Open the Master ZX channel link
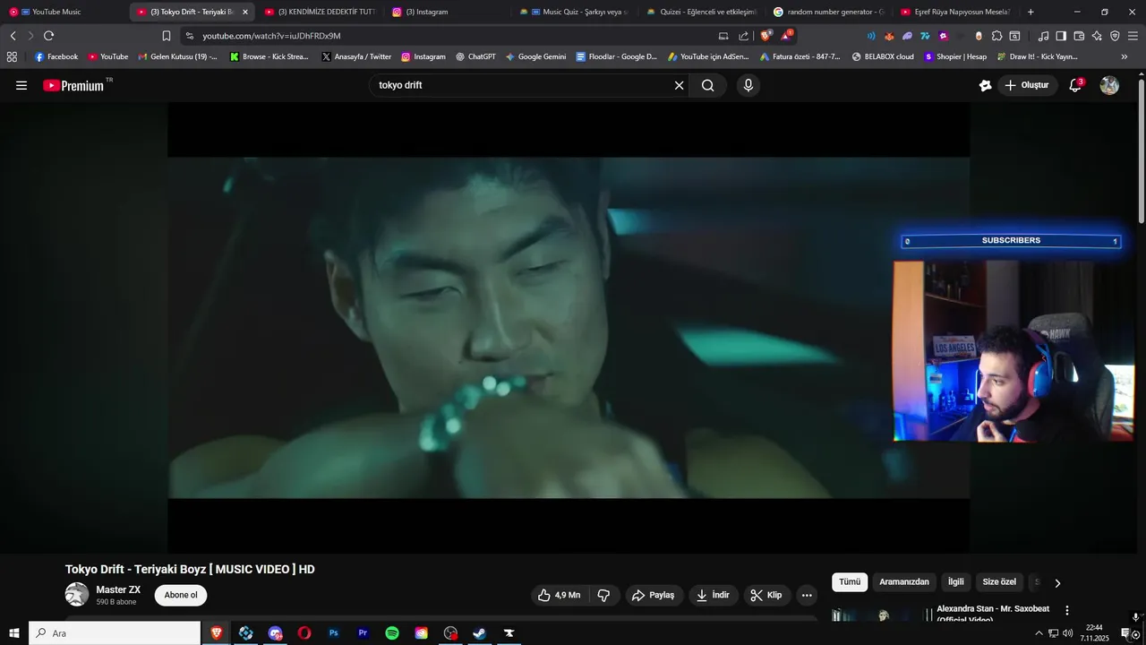The width and height of the screenshot is (1146, 645). pos(118,589)
